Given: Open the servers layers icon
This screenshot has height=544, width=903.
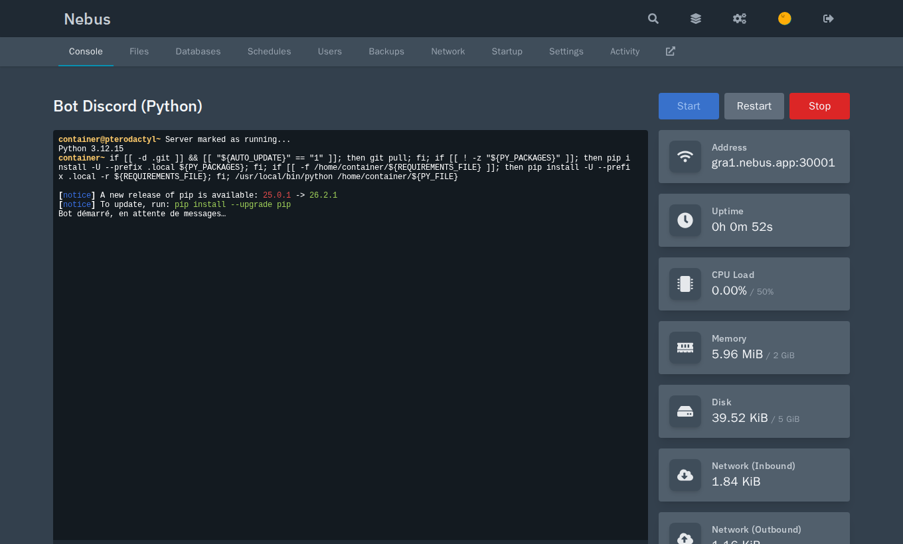Looking at the screenshot, I should 696,19.
